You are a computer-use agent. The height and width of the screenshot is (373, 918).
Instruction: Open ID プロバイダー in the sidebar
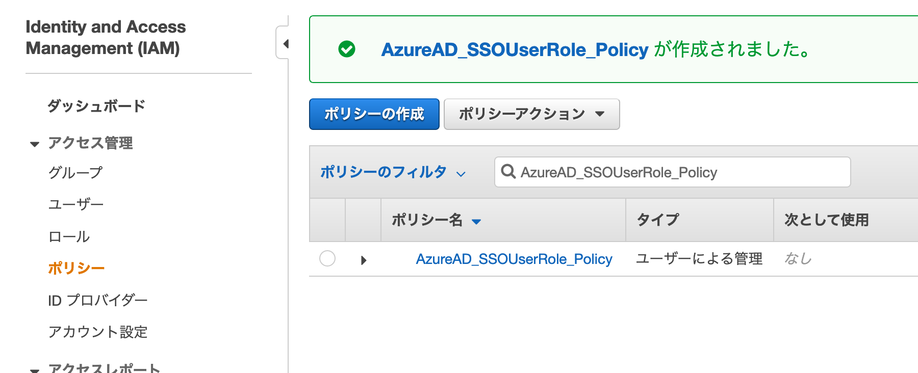(x=98, y=300)
